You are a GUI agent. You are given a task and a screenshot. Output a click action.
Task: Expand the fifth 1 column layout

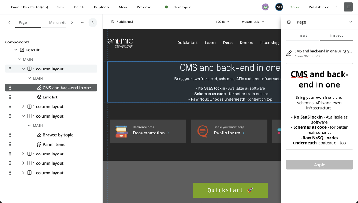(x=23, y=163)
